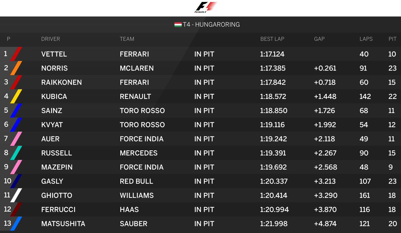Select the T4 - HUNGARORING session title
This screenshot has width=401, height=233.
(x=211, y=25)
